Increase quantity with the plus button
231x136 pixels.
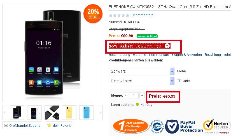coord(142,96)
